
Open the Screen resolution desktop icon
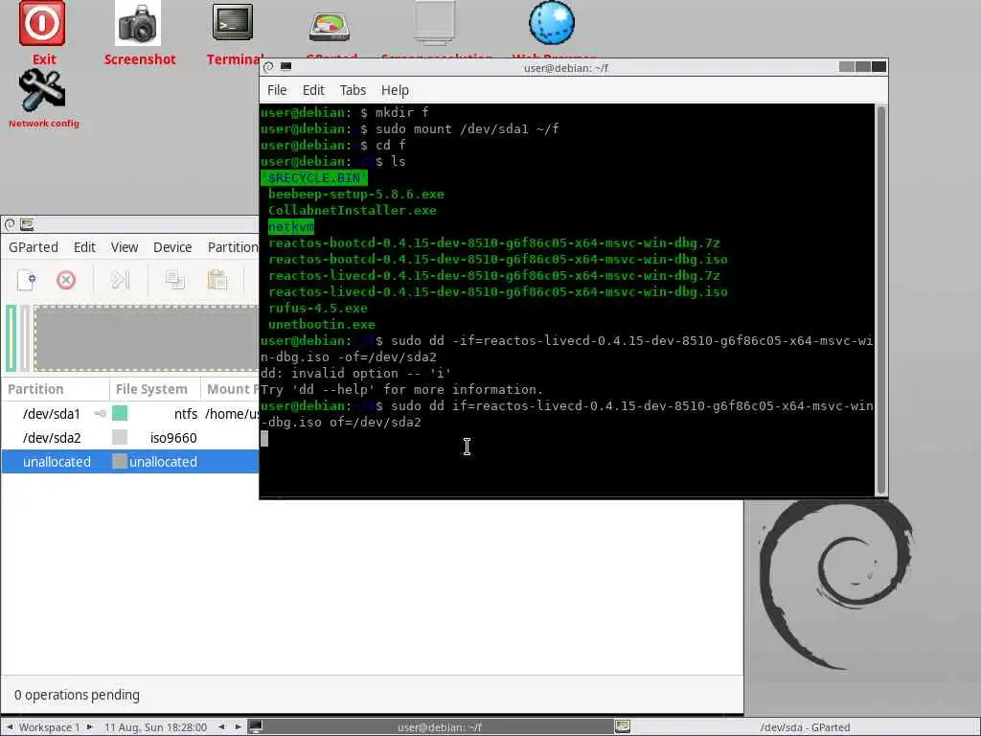pos(435,23)
